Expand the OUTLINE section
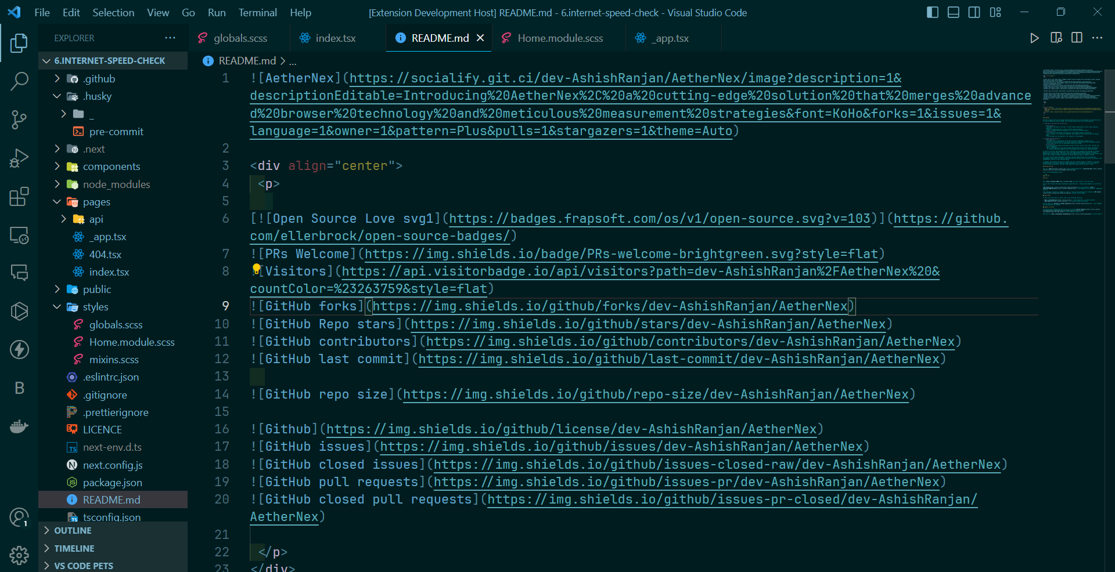The width and height of the screenshot is (1115, 572). coord(113,530)
